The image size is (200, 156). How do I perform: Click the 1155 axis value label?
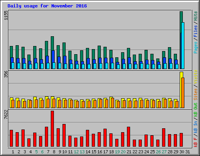pyautogui.click(x=6, y=15)
